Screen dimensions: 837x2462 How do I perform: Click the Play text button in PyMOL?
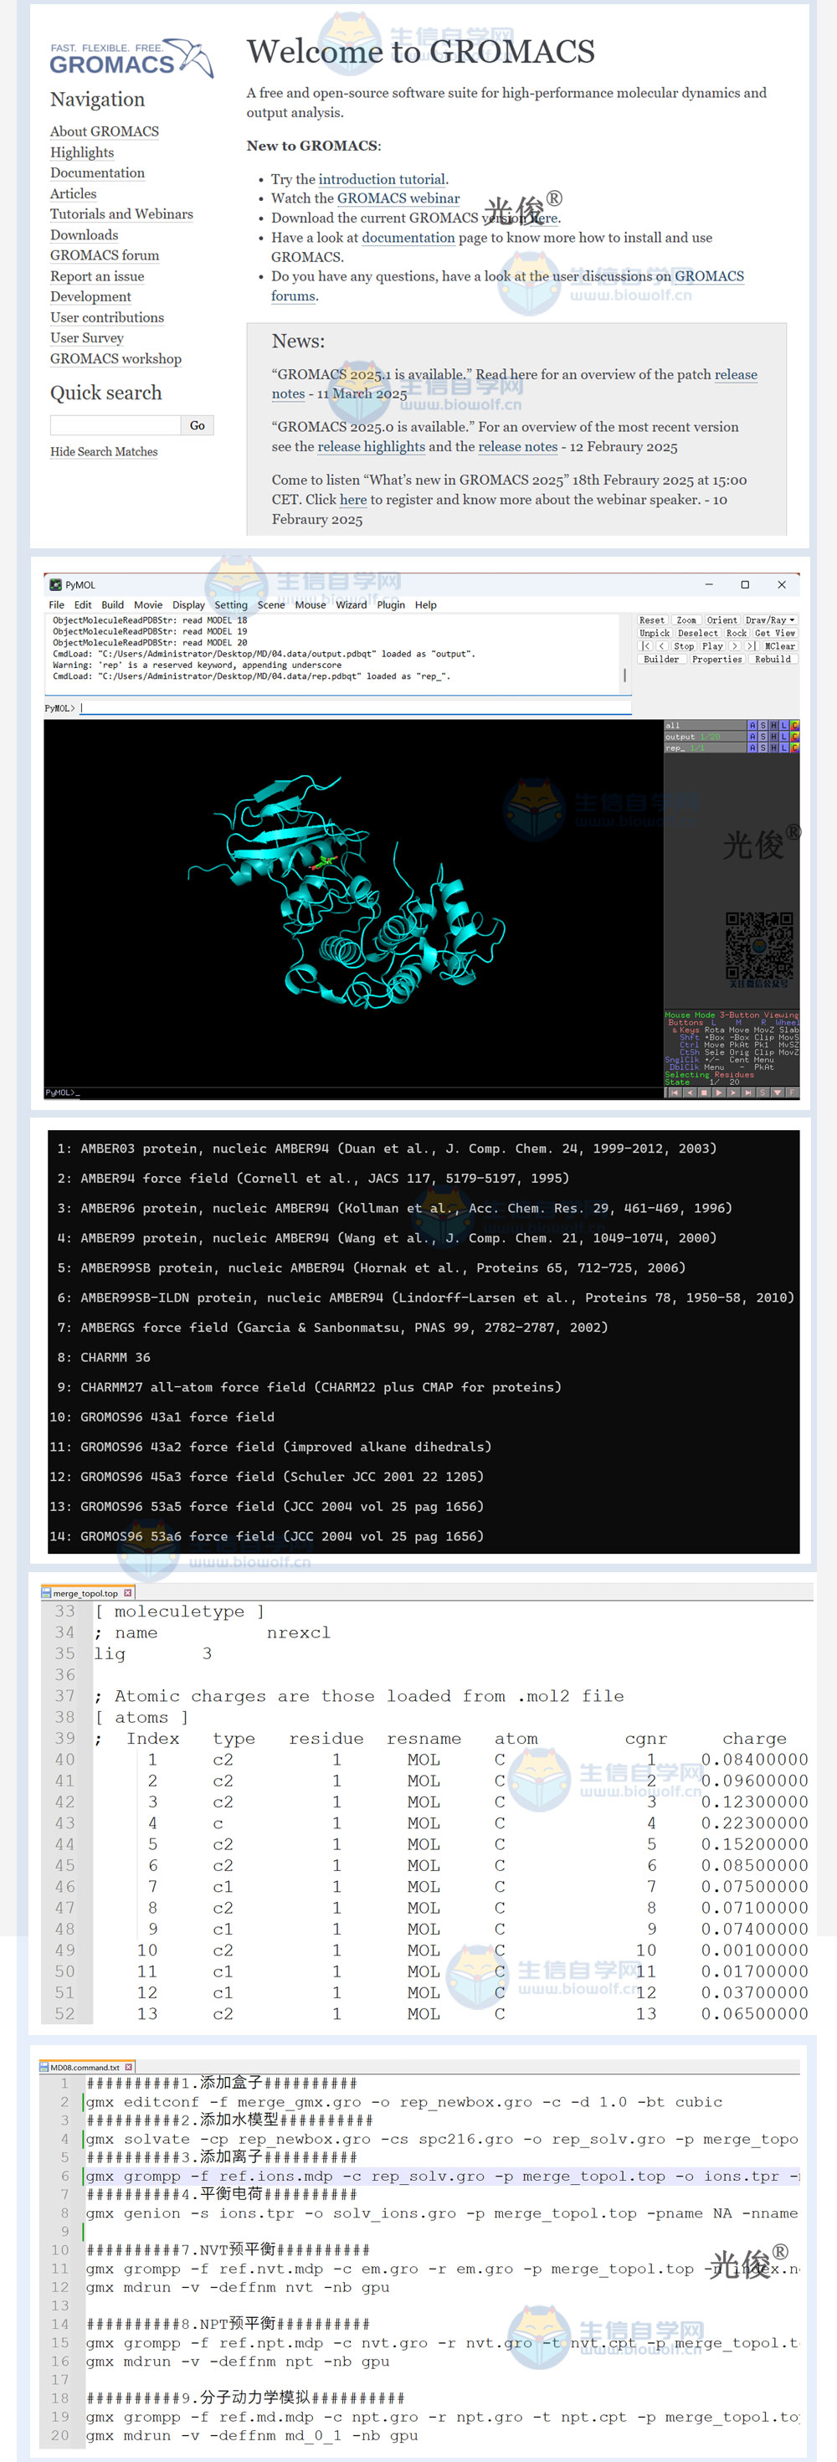[x=713, y=646]
